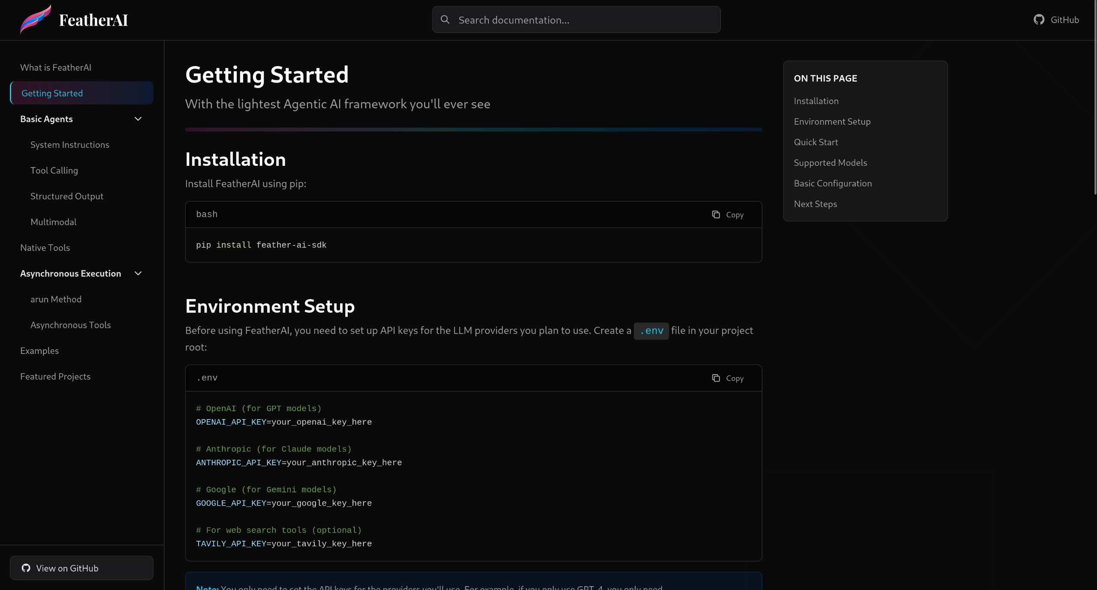This screenshot has height=590, width=1097.
Task: Open the Tool Calling page
Action: pyautogui.click(x=54, y=171)
